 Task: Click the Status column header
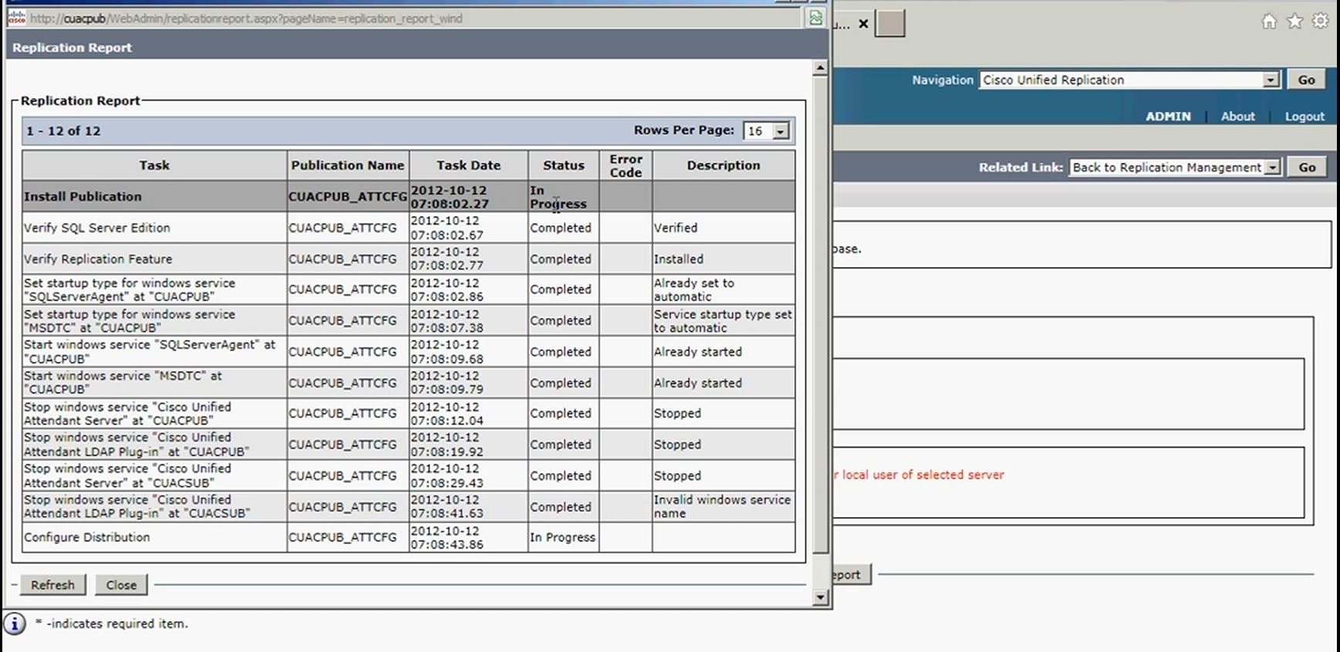563,165
